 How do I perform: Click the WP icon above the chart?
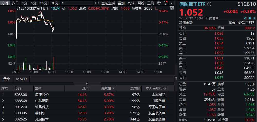[172, 8]
